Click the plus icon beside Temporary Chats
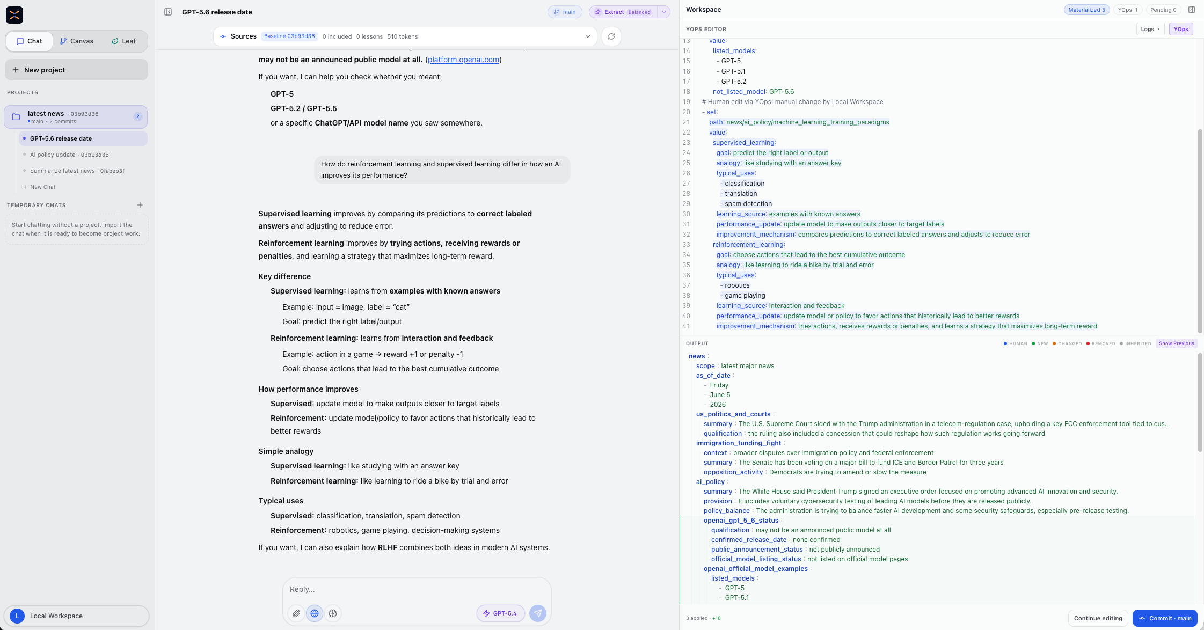Image resolution: width=1204 pixels, height=630 pixels. [140, 205]
